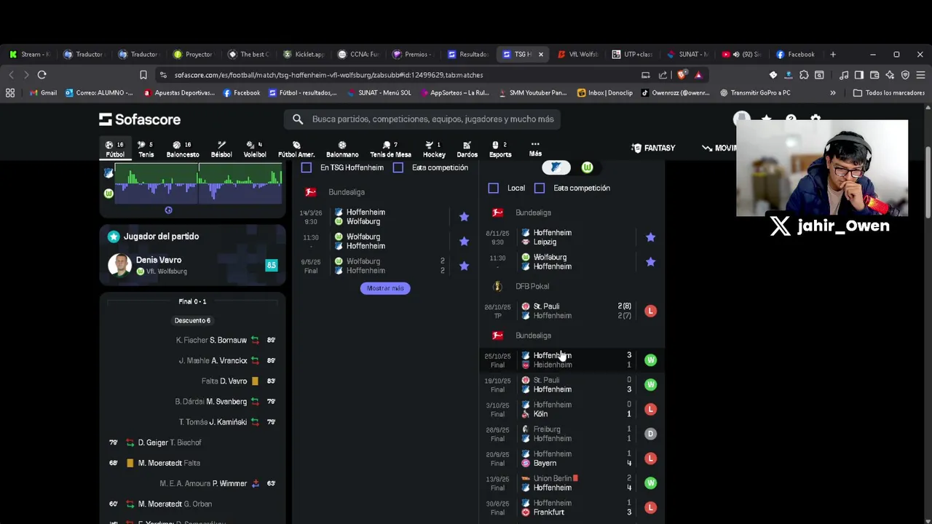This screenshot has width=932, height=524.
Task: Open the FANTASY section
Action: (653, 148)
